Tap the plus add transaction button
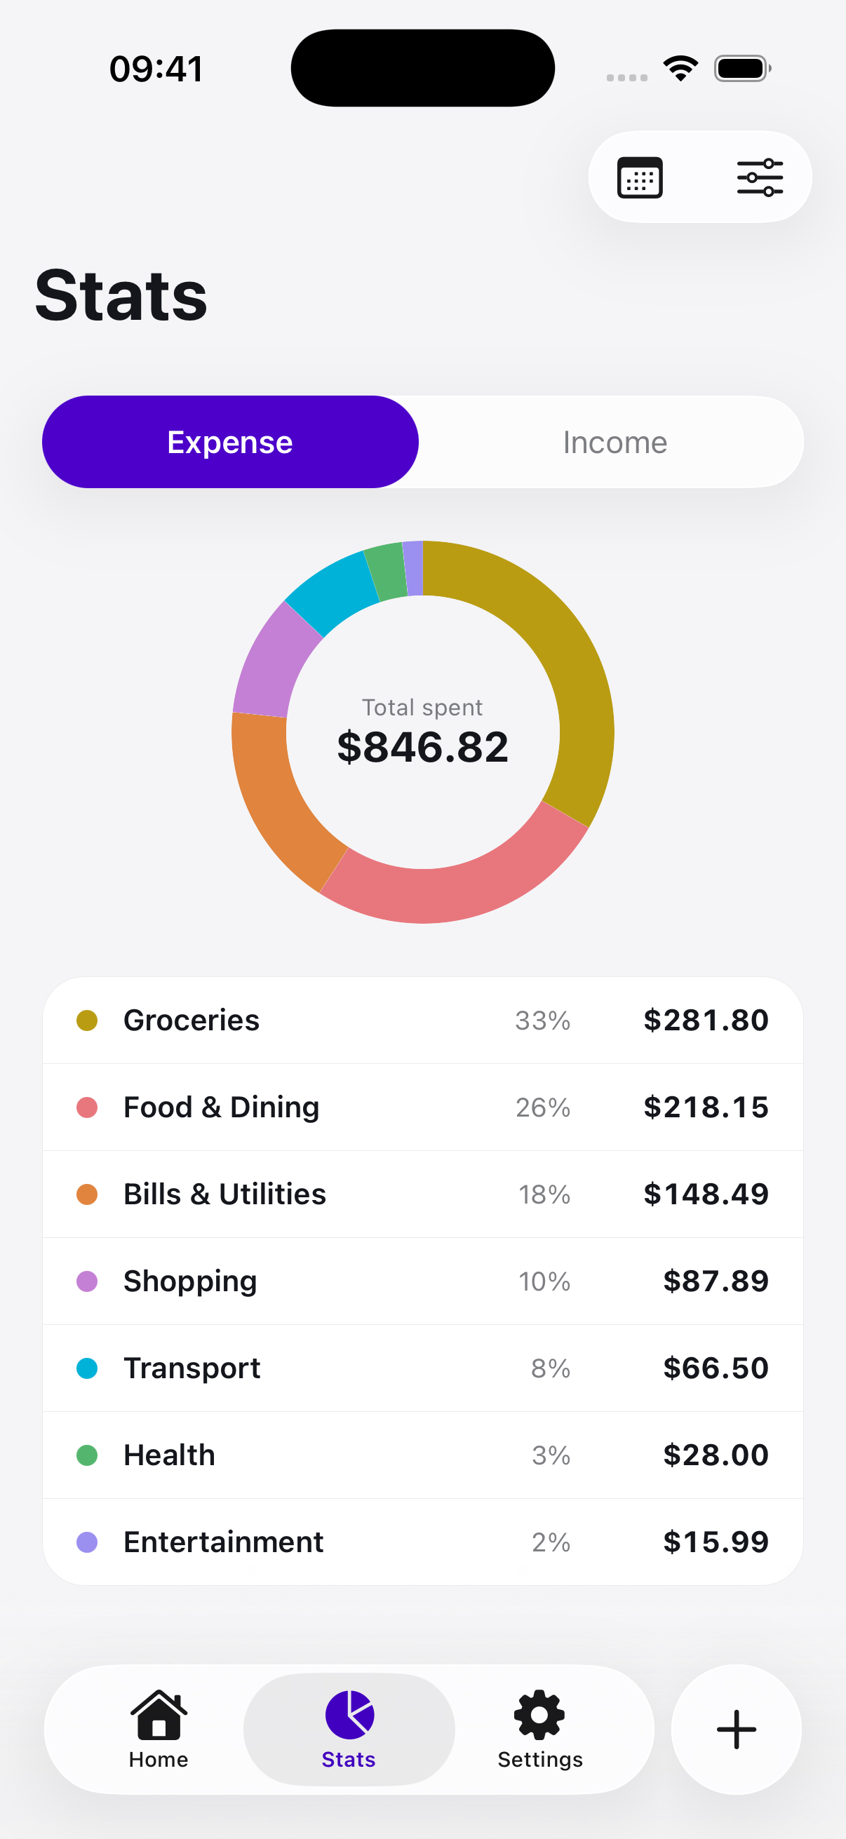The height and width of the screenshot is (1839, 846). tap(736, 1729)
